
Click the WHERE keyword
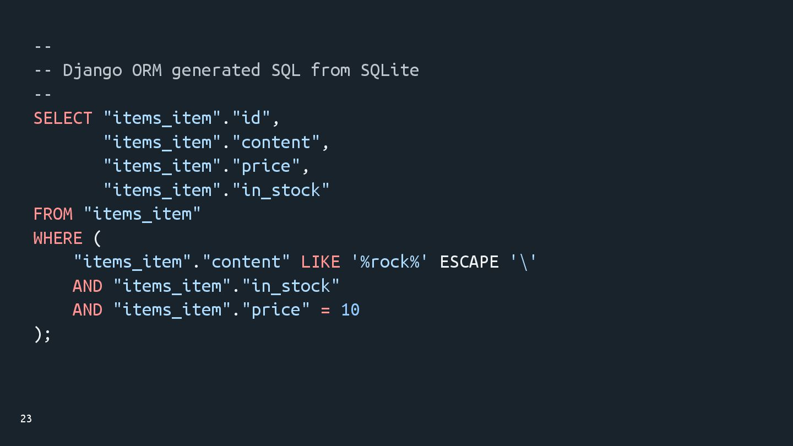tap(58, 238)
